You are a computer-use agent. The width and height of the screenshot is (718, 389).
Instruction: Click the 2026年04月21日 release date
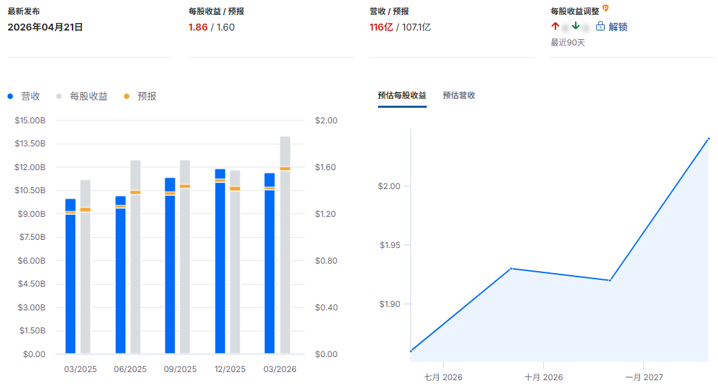point(45,27)
